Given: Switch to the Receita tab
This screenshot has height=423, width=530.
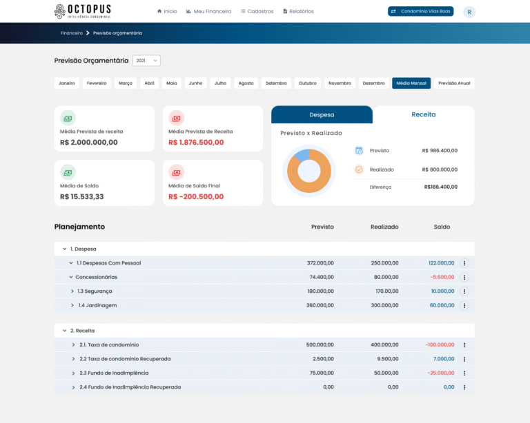Looking at the screenshot, I should click(x=423, y=114).
